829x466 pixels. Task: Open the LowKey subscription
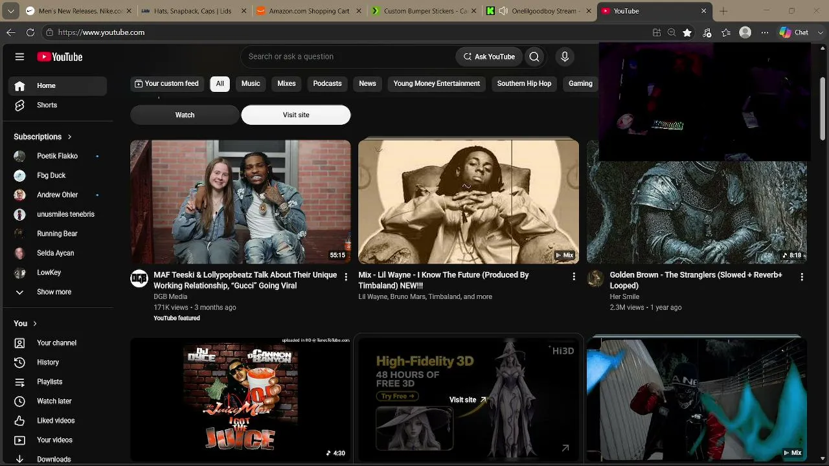click(x=58, y=272)
